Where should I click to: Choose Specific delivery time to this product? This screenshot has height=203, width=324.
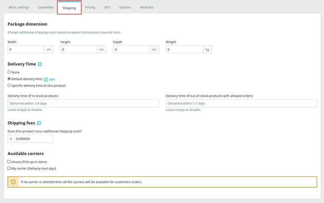(x=9, y=85)
